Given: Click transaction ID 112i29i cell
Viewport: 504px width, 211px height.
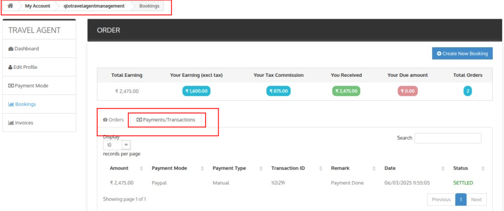Looking at the screenshot, I should pos(279,183).
